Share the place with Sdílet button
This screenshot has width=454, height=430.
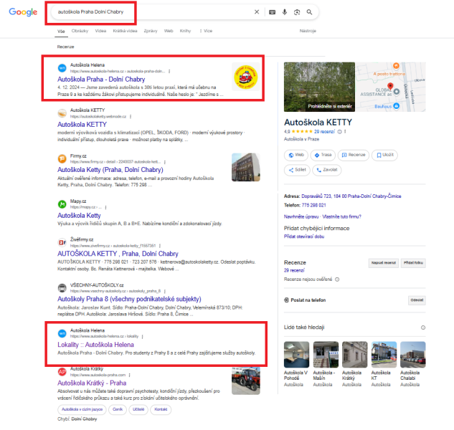297,170
